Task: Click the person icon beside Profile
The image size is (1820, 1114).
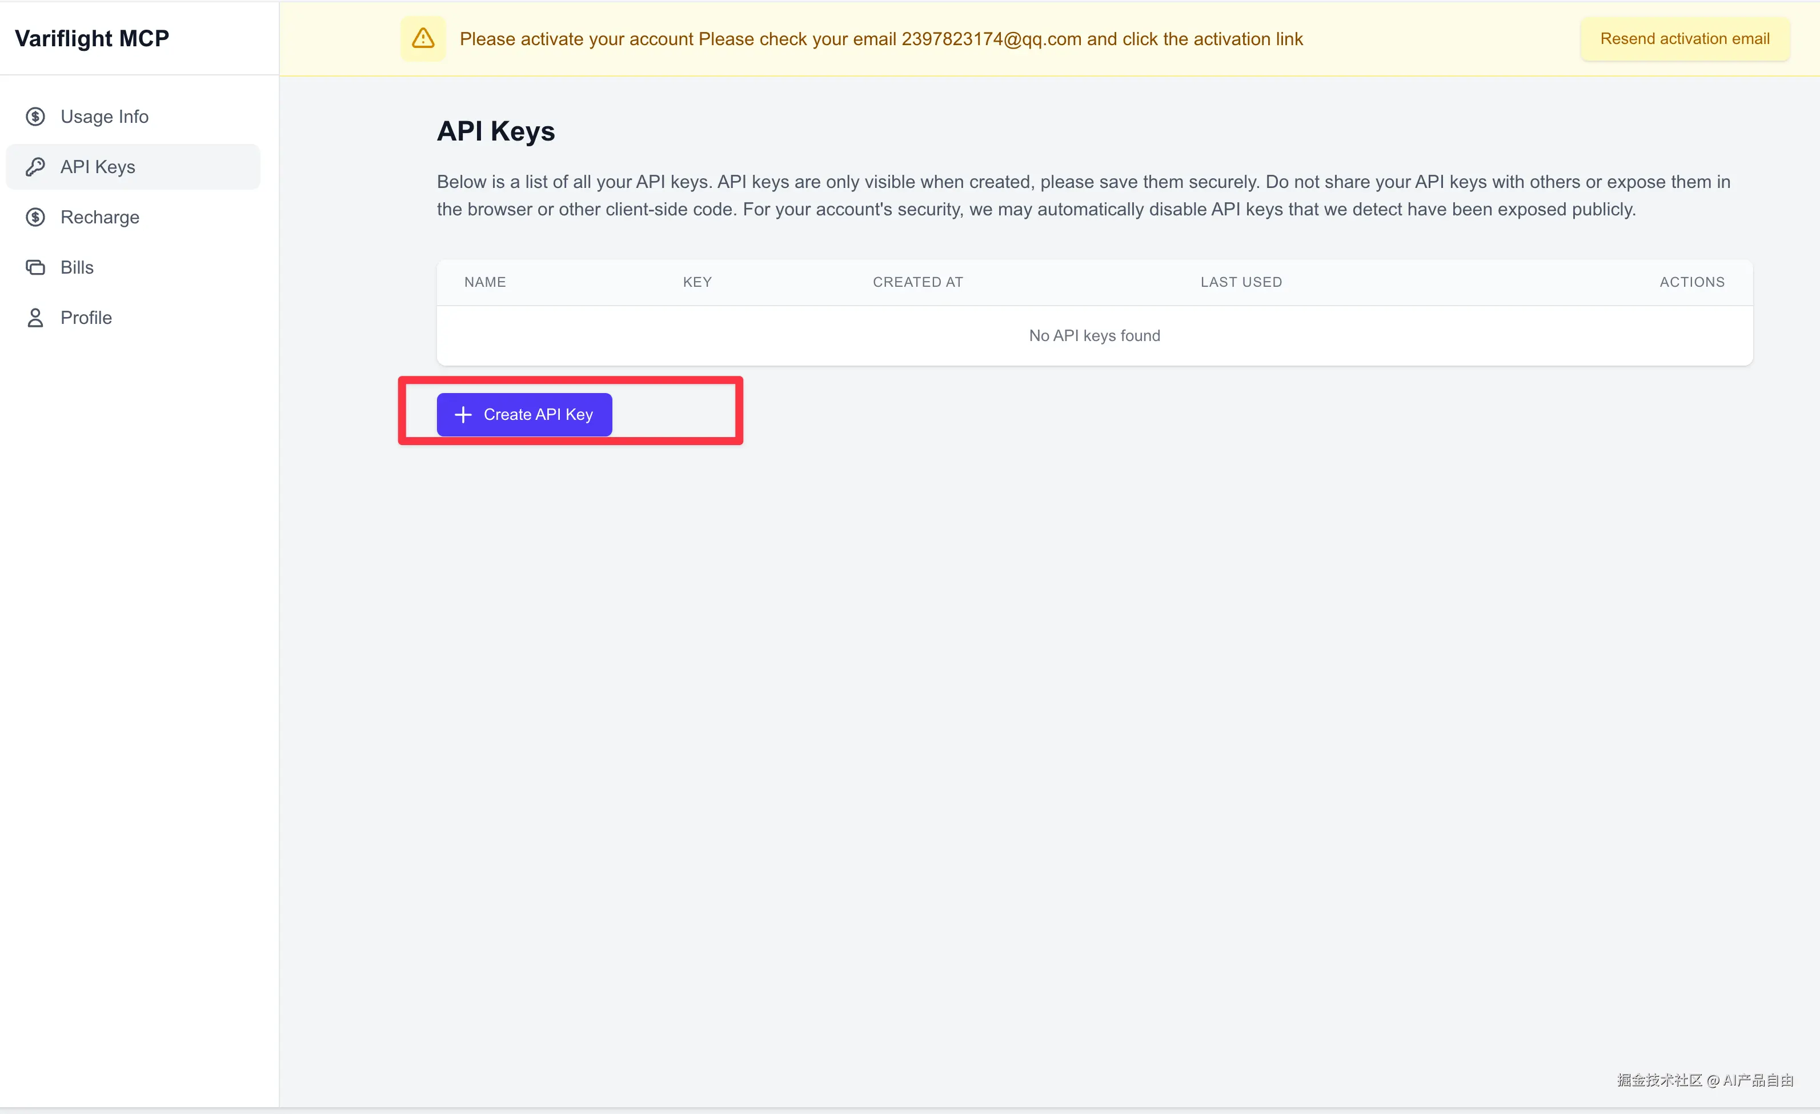Action: 35,318
